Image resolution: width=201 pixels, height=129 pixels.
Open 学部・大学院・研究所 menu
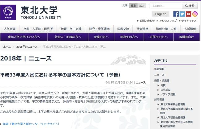[x=38, y=29]
